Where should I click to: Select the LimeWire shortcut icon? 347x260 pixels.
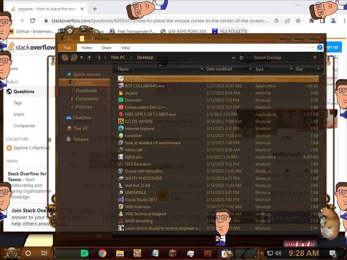121,135
